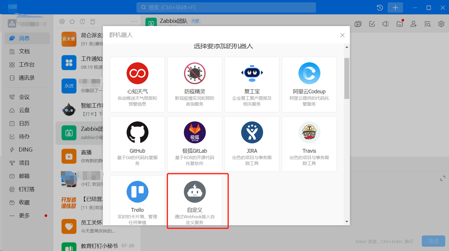Choose the 防疫精灵 robot card
This screenshot has height=251, width=449.
point(195,85)
